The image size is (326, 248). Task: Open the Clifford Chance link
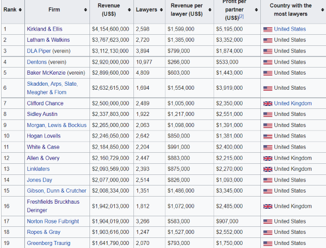coord(45,103)
